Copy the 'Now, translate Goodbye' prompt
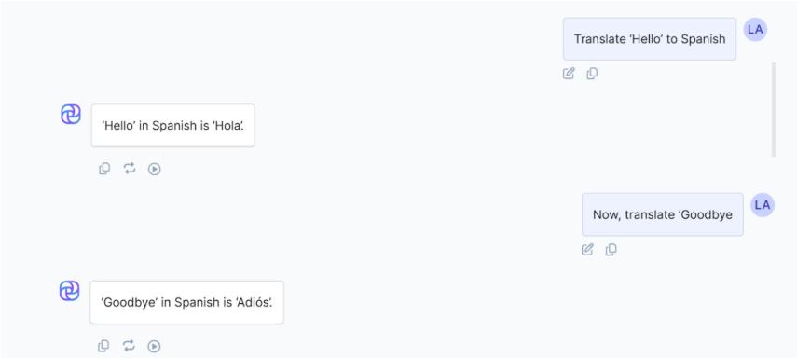The height and width of the screenshot is (358, 797). point(611,250)
